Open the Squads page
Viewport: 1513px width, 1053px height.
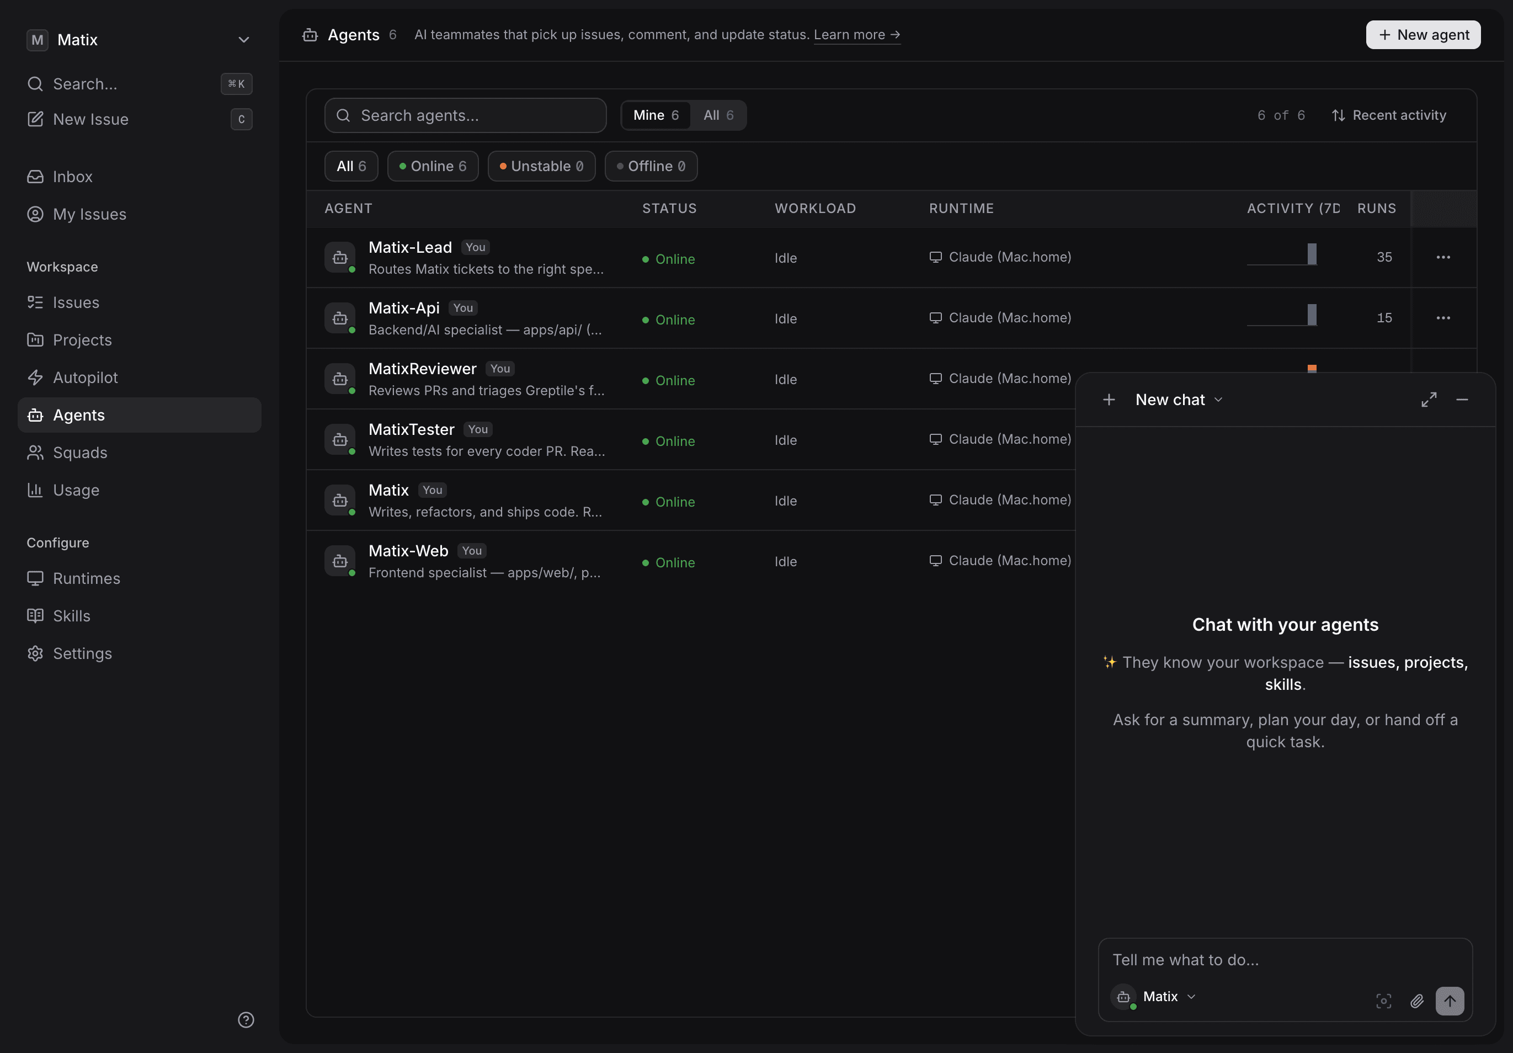pyautogui.click(x=139, y=453)
